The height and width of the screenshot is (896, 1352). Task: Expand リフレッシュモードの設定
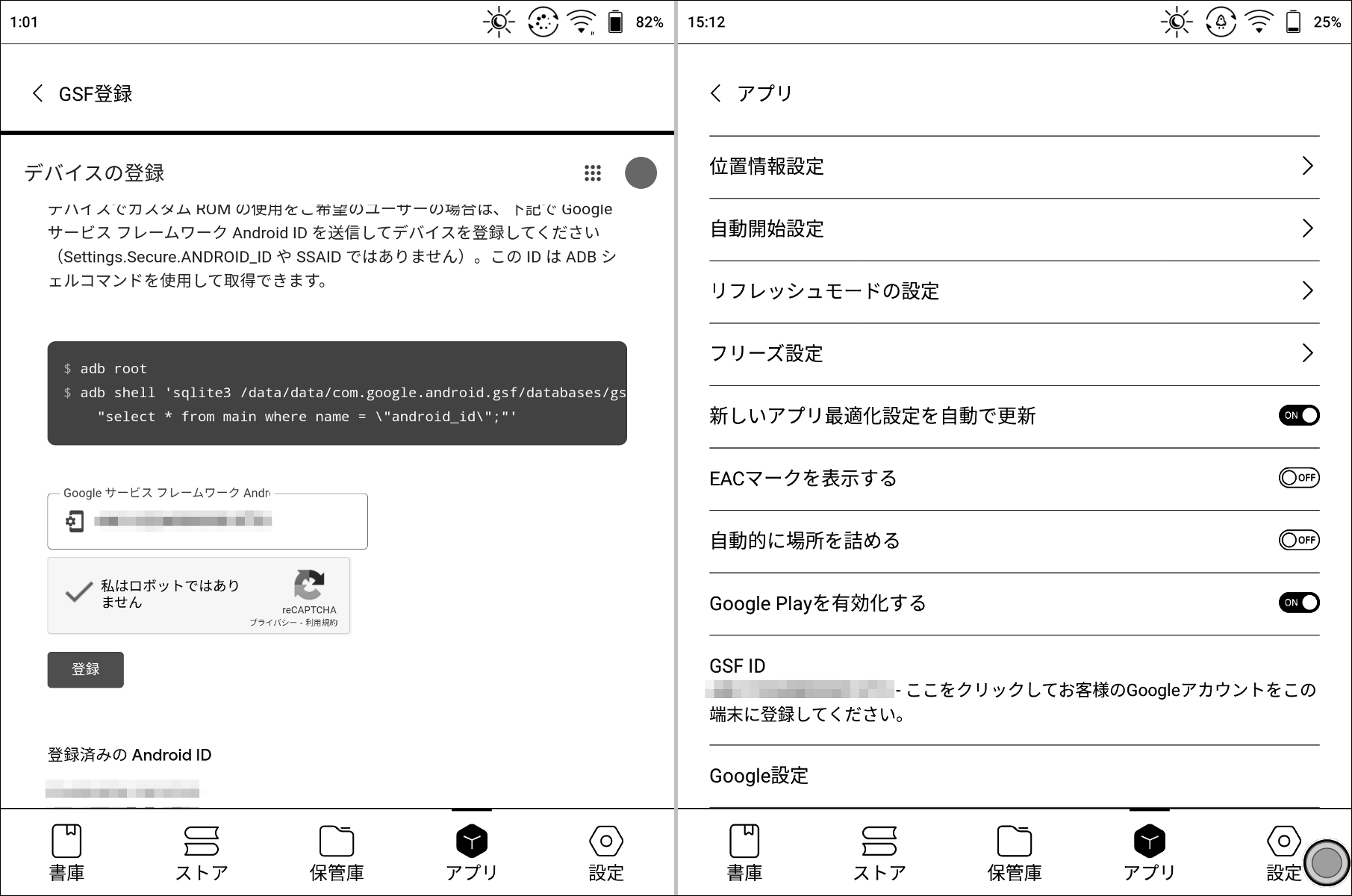tap(1307, 291)
